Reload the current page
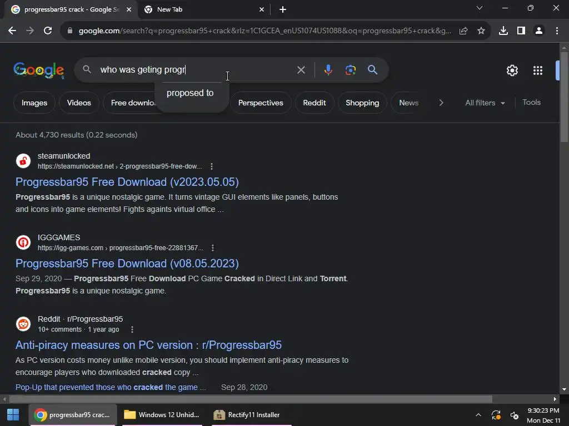Image resolution: width=569 pixels, height=426 pixels. 48,31
